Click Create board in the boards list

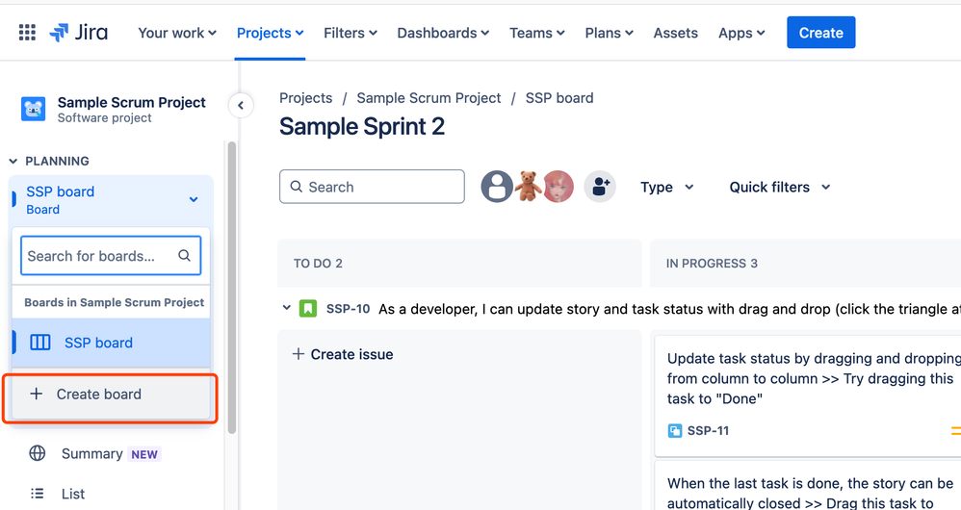click(x=99, y=395)
